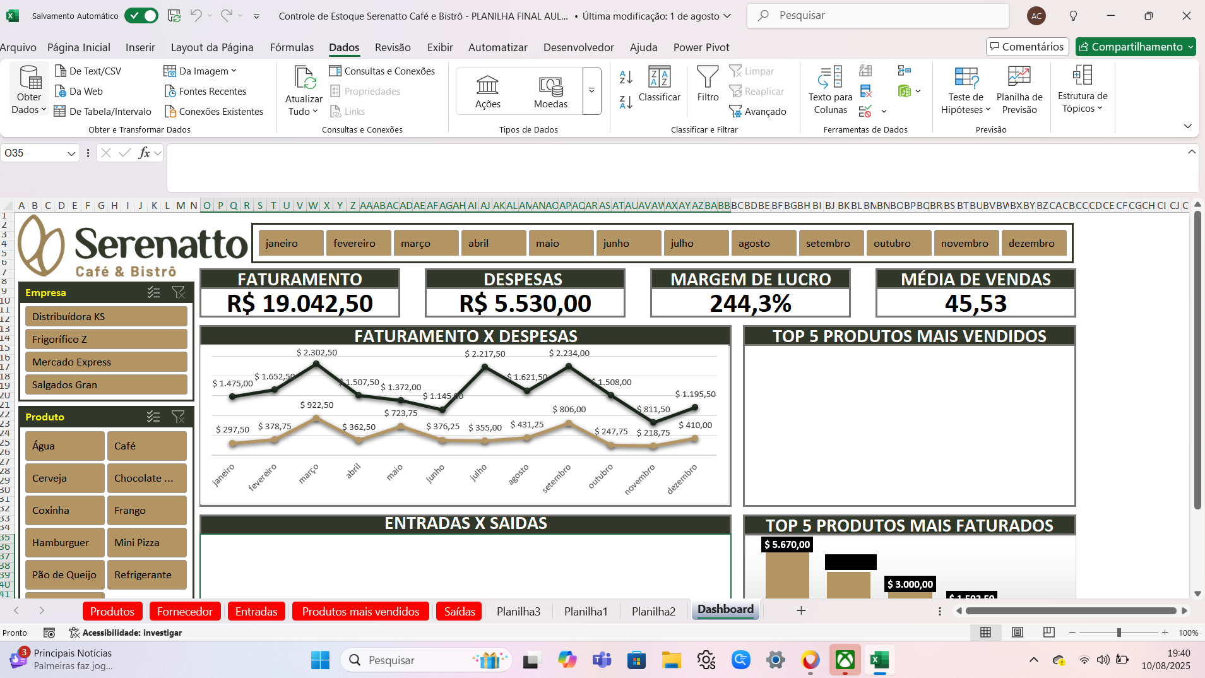
Task: Choose De Tabela/Intervalo data source
Action: pos(103,111)
